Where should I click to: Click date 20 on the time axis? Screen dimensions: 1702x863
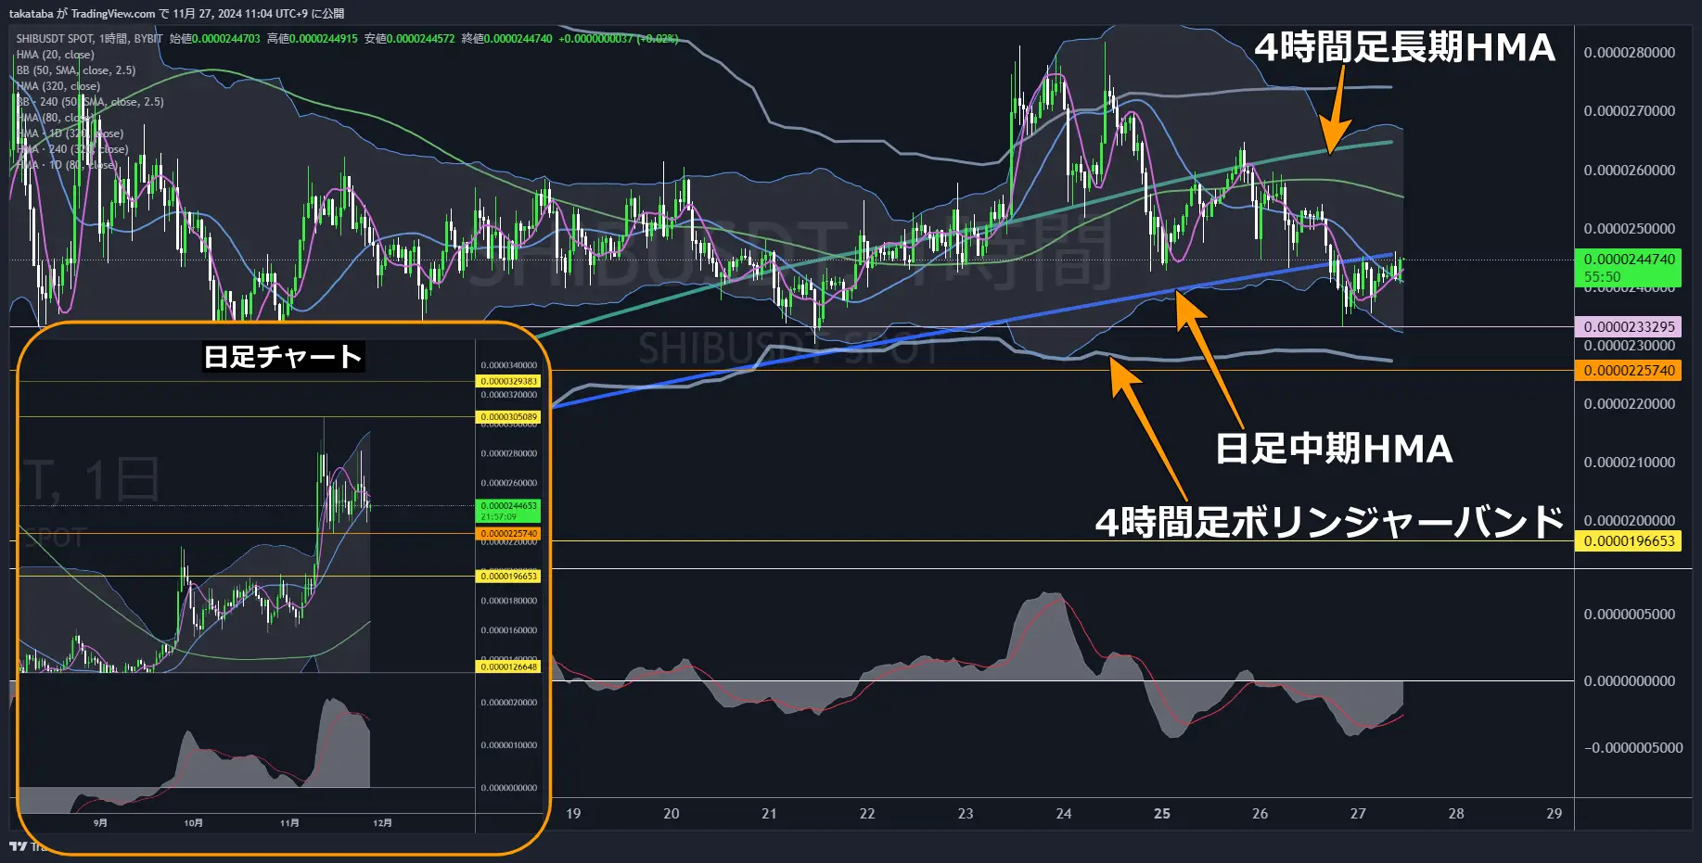click(x=672, y=814)
